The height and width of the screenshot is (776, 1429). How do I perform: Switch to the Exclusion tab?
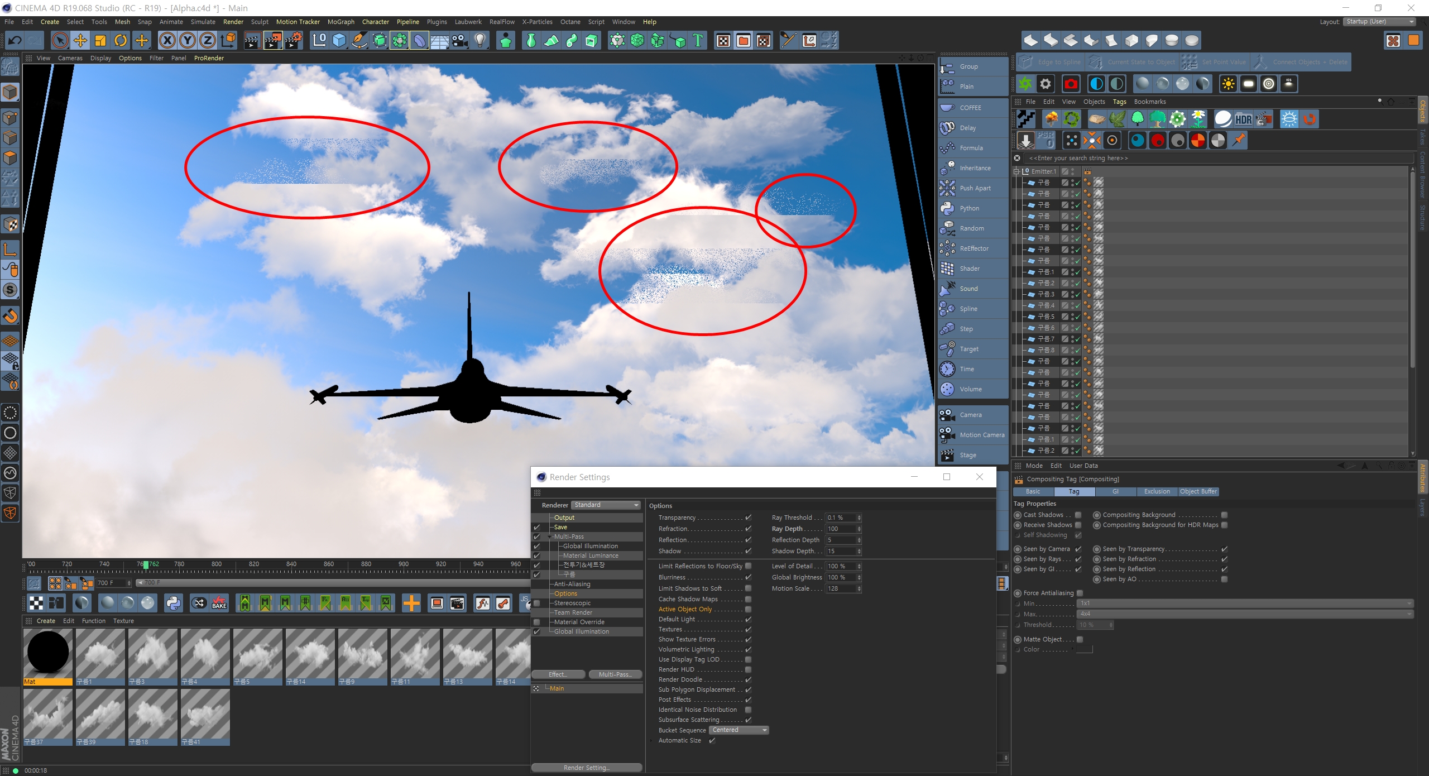[1157, 491]
